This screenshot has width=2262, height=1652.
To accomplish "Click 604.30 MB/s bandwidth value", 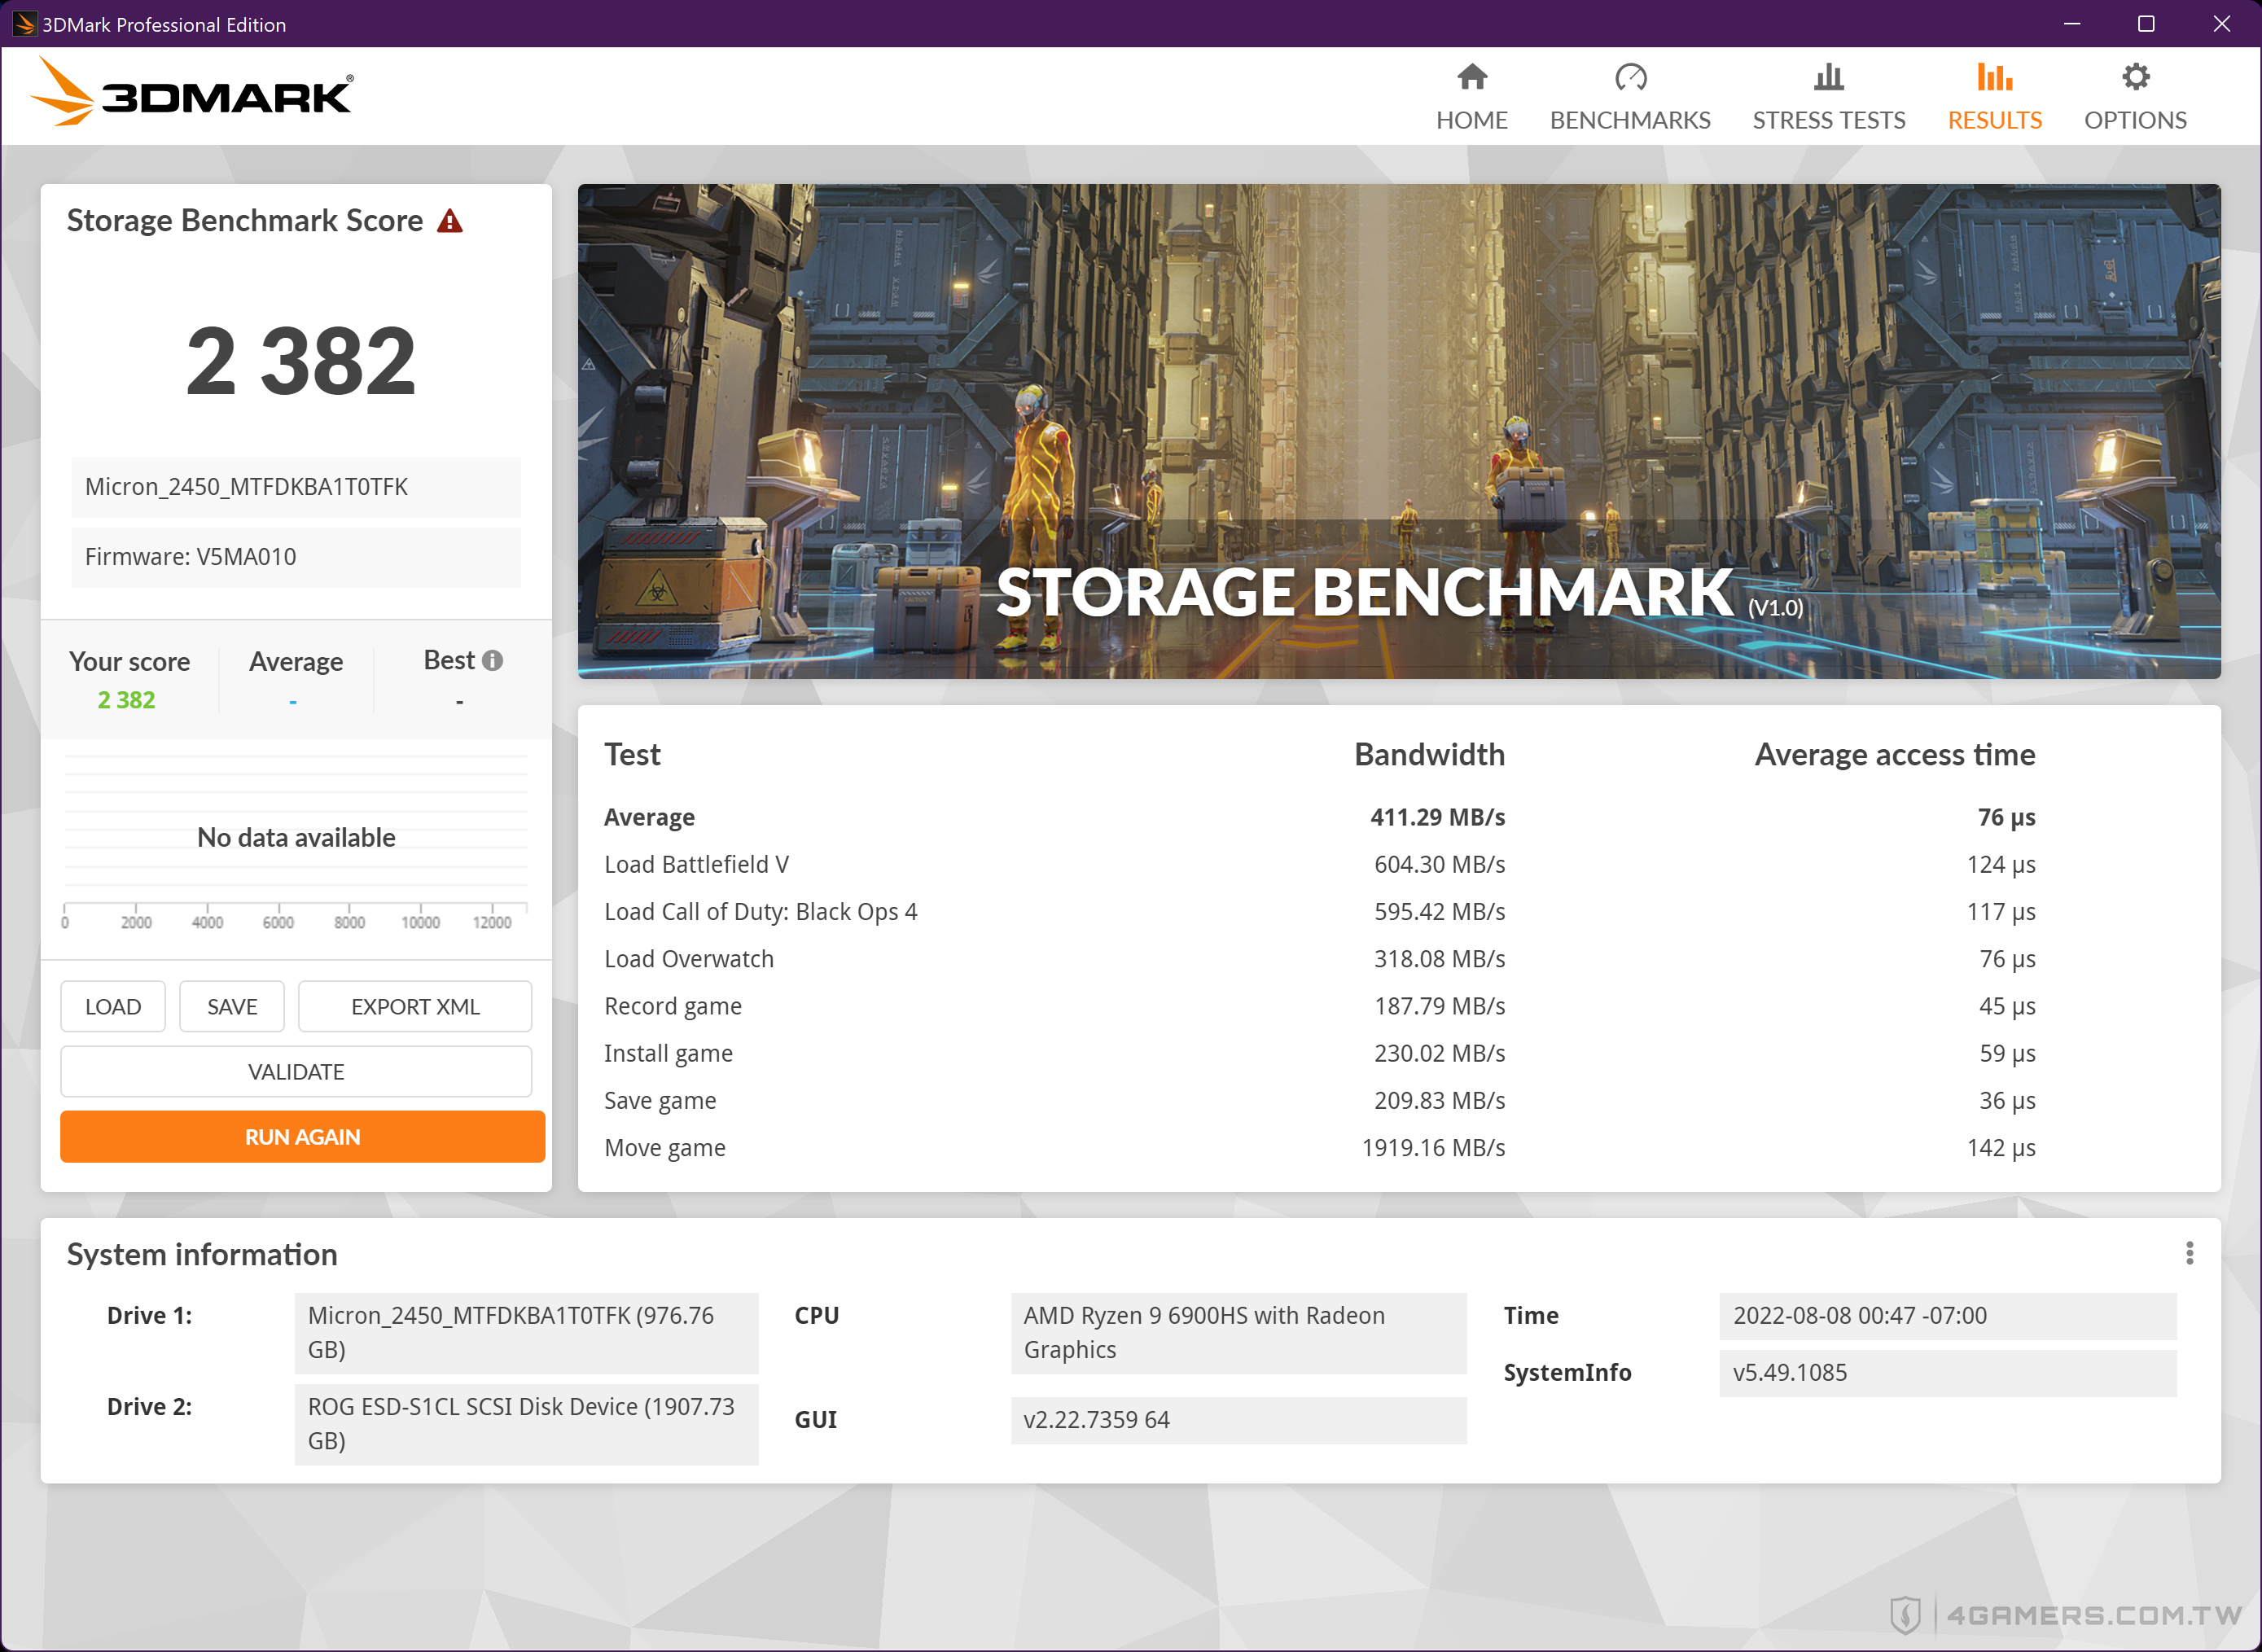I will [1439, 864].
